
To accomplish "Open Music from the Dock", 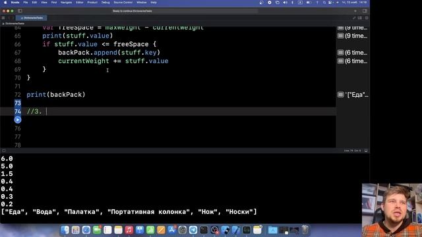I will point(129,230).
